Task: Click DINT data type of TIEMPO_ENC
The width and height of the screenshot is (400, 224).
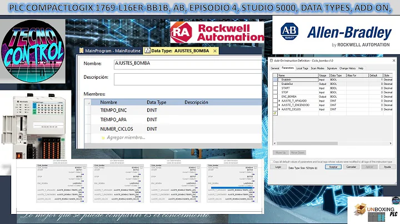Action: (152, 110)
